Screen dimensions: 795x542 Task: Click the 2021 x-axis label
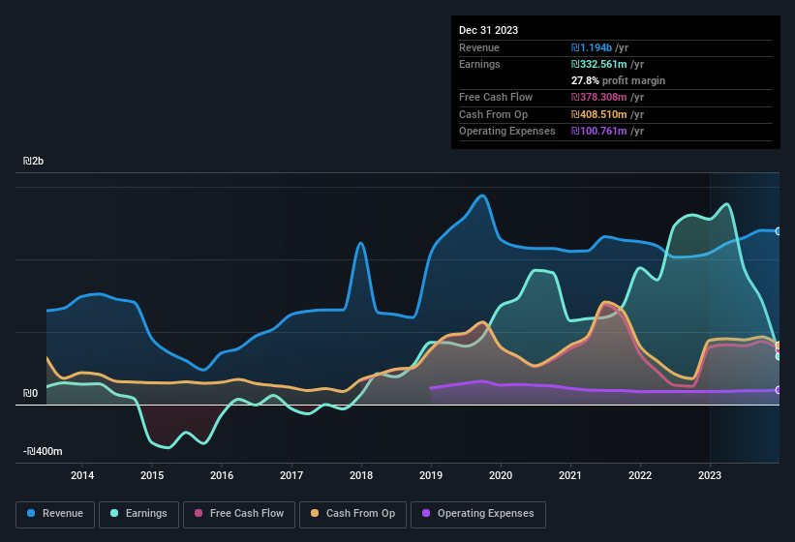pyautogui.click(x=570, y=475)
